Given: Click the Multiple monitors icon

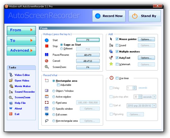Looking at the screenshot, I should [x=111, y=51].
